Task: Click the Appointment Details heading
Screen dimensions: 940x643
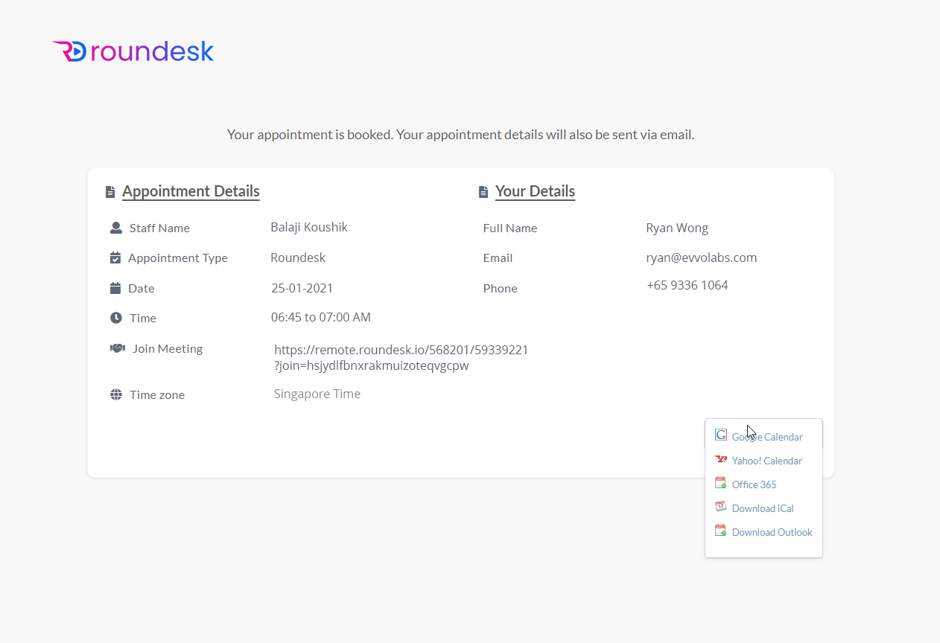Action: coord(191,191)
